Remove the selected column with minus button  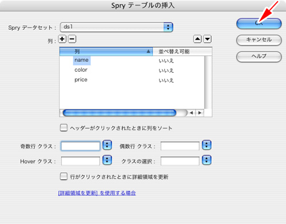pyautogui.click(x=72, y=39)
